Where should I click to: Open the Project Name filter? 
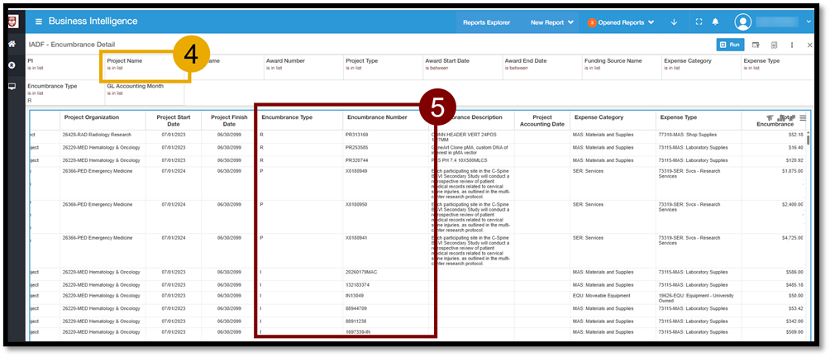[144, 67]
